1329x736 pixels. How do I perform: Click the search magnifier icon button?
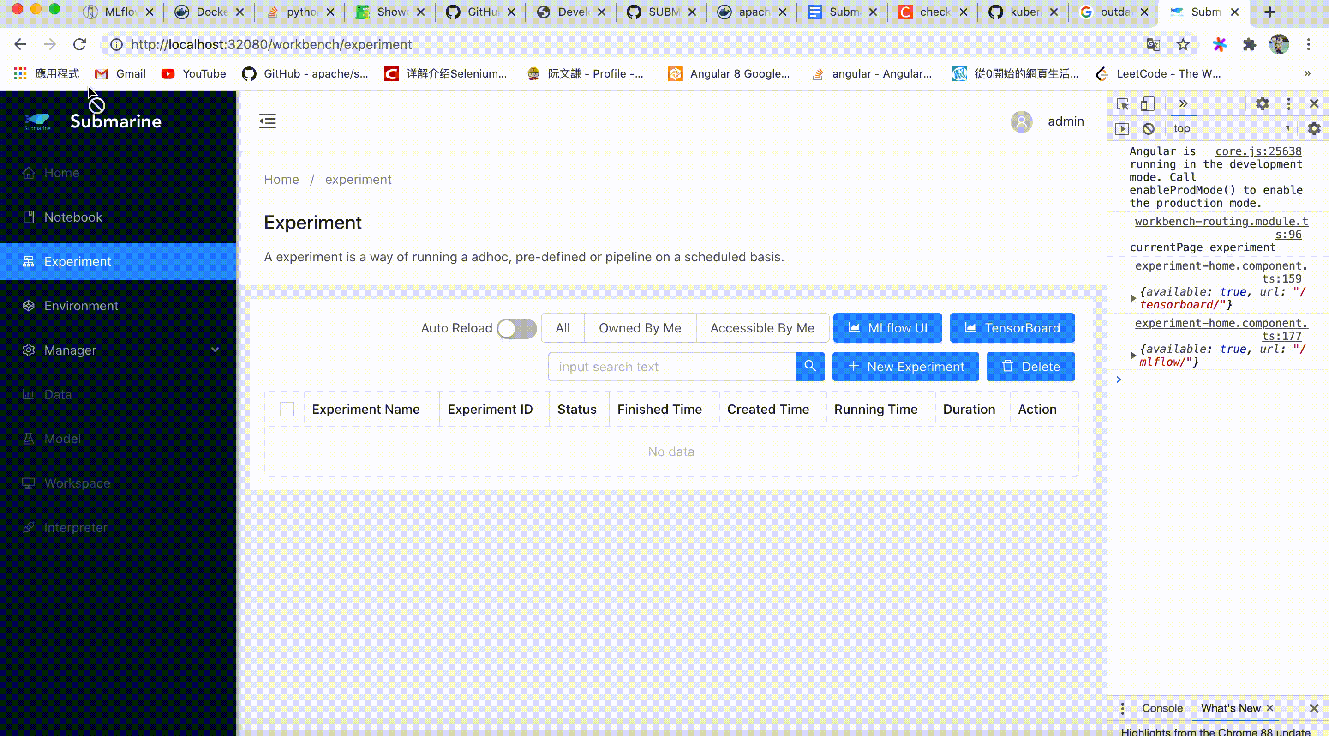pos(810,367)
